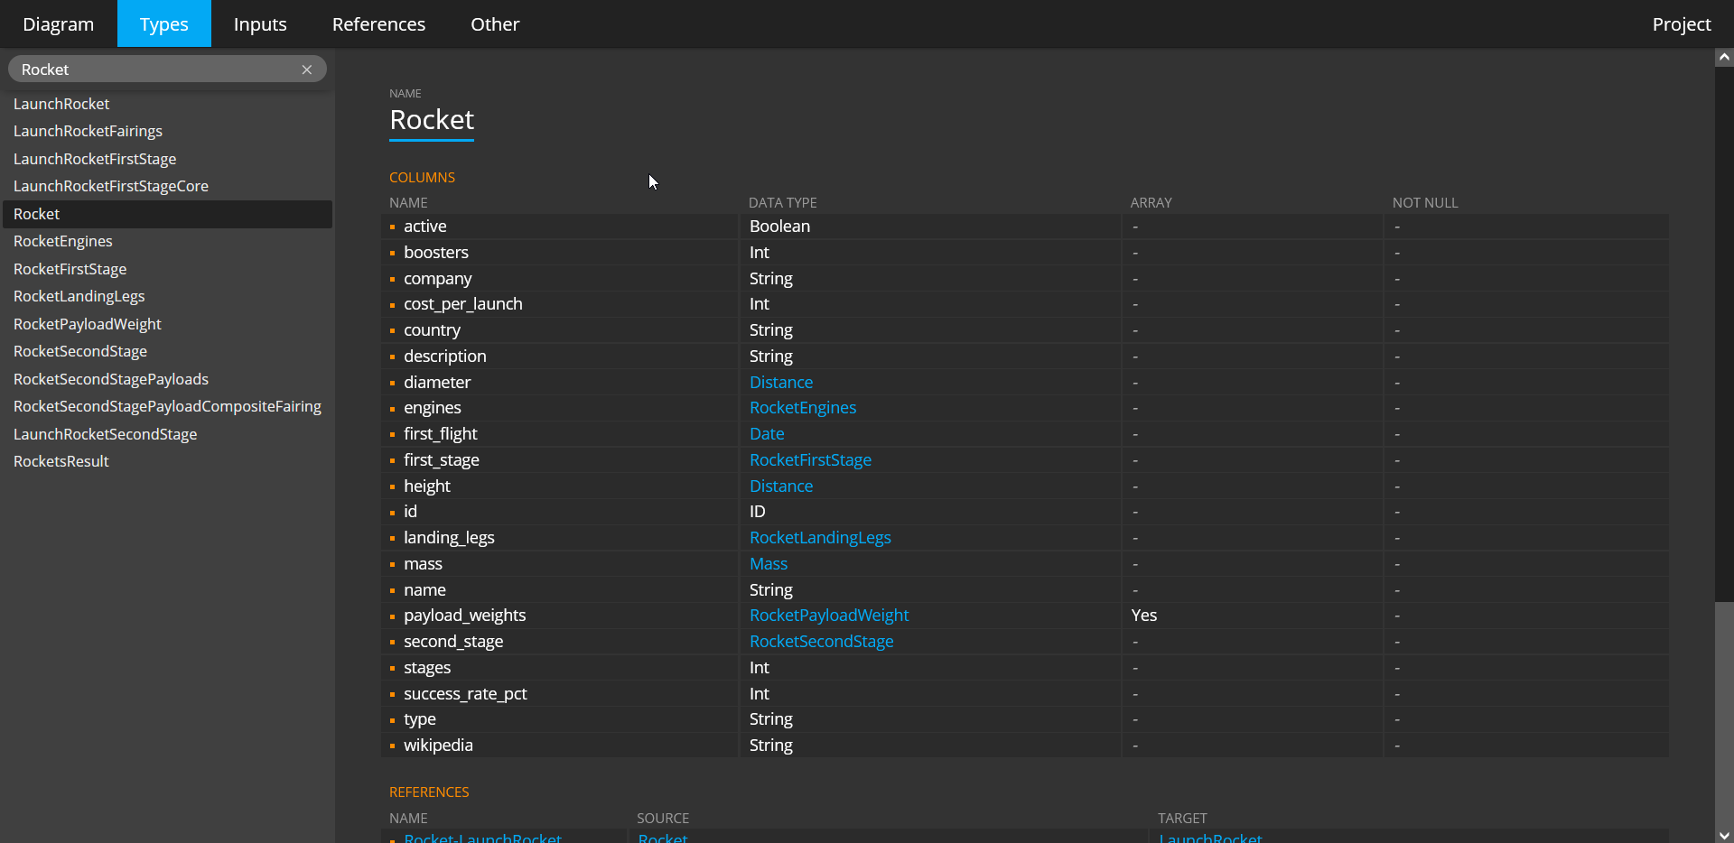The width and height of the screenshot is (1734, 843).
Task: Follow the Distance link for diameter
Action: coord(780,382)
